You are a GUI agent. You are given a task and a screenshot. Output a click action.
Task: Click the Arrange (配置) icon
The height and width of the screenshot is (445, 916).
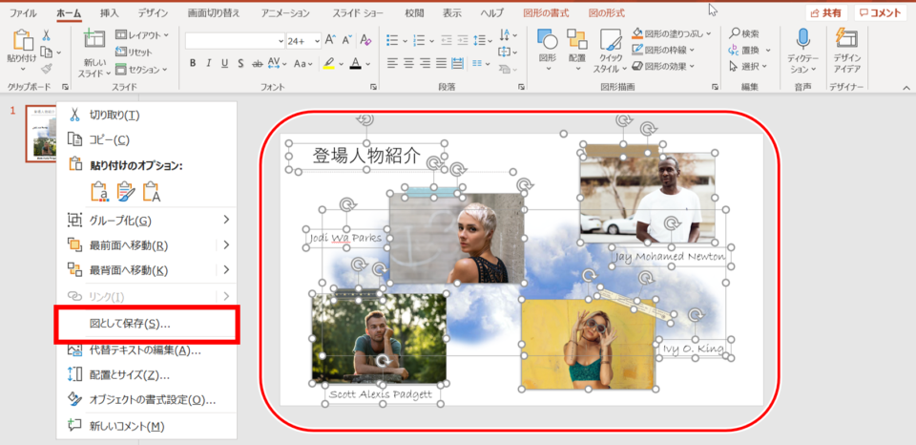pos(576,40)
